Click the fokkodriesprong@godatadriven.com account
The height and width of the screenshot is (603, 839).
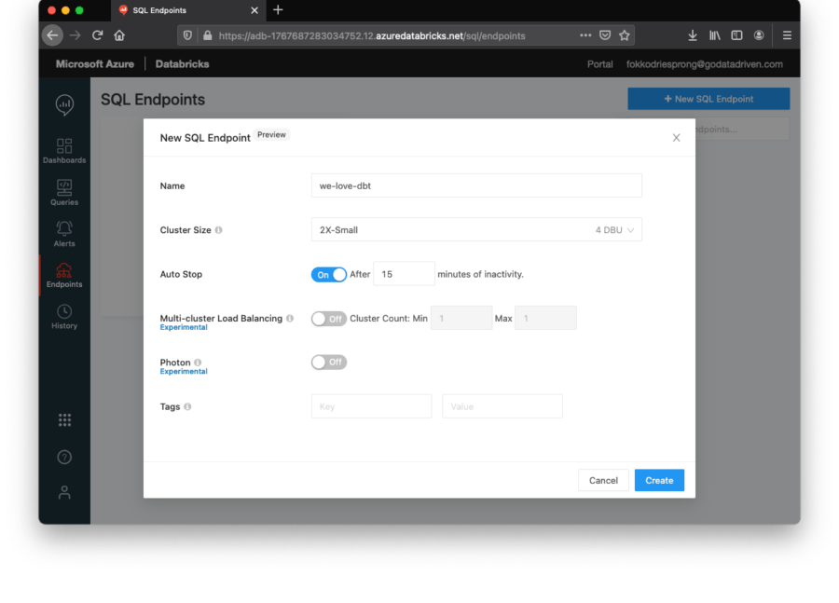[704, 64]
